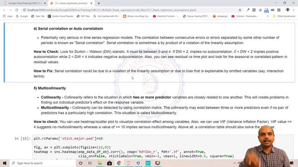This screenshot has height=167, width=298.
Task: Open the Google bookmark
Action: pos(22,16)
